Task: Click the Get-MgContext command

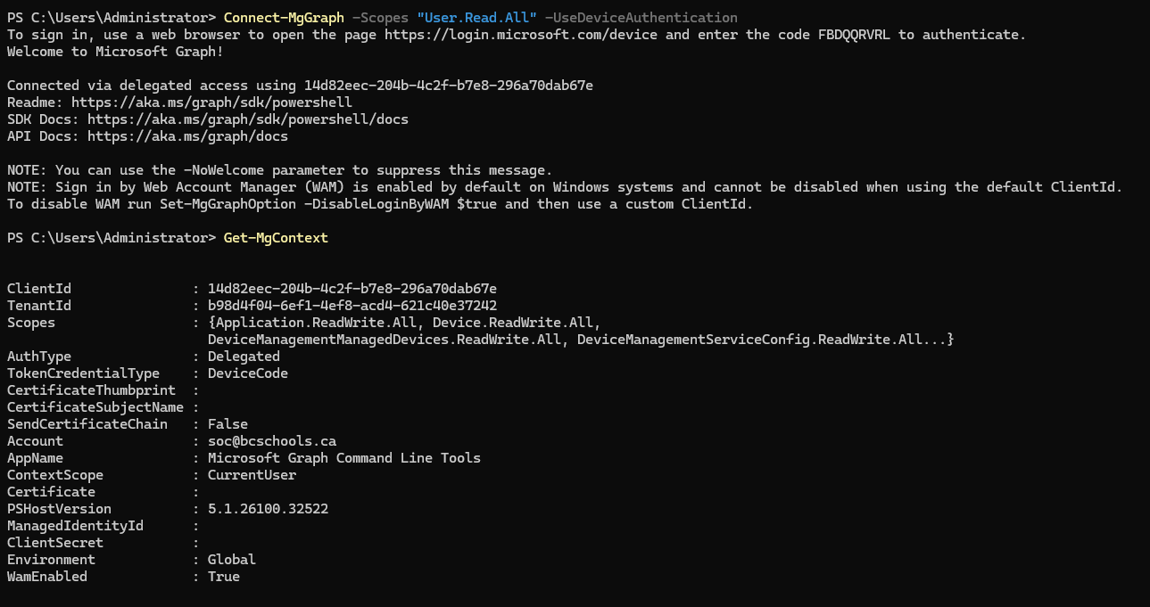Action: coord(276,238)
